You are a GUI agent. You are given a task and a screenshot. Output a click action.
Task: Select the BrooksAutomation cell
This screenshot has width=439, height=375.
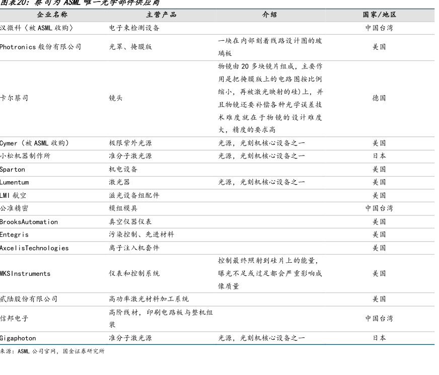pyautogui.click(x=29, y=221)
